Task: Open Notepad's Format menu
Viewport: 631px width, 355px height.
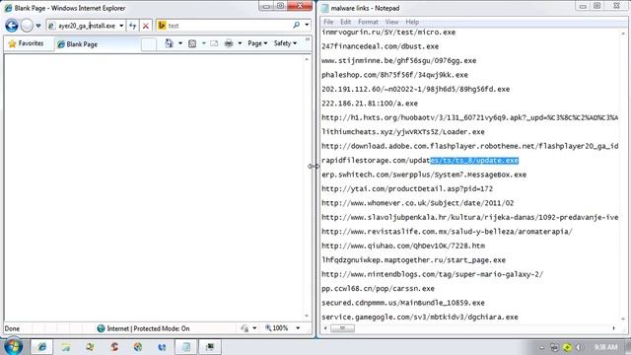Action: (x=368, y=22)
